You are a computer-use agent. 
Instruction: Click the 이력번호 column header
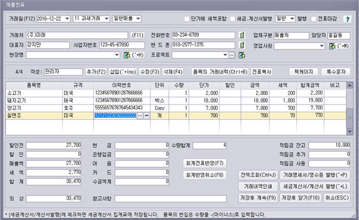click(122, 85)
